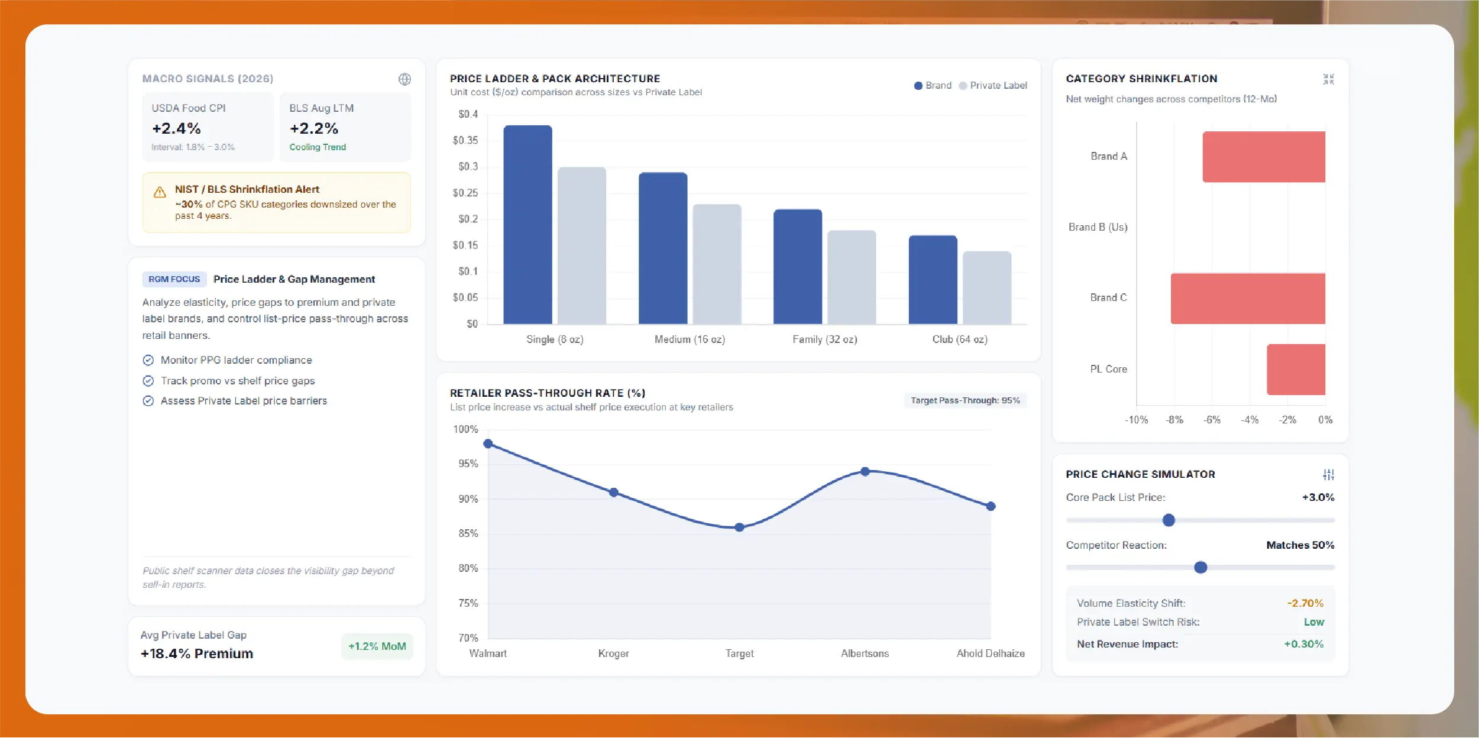Click the collapse icon in Category Shrinkflation

click(x=1328, y=79)
